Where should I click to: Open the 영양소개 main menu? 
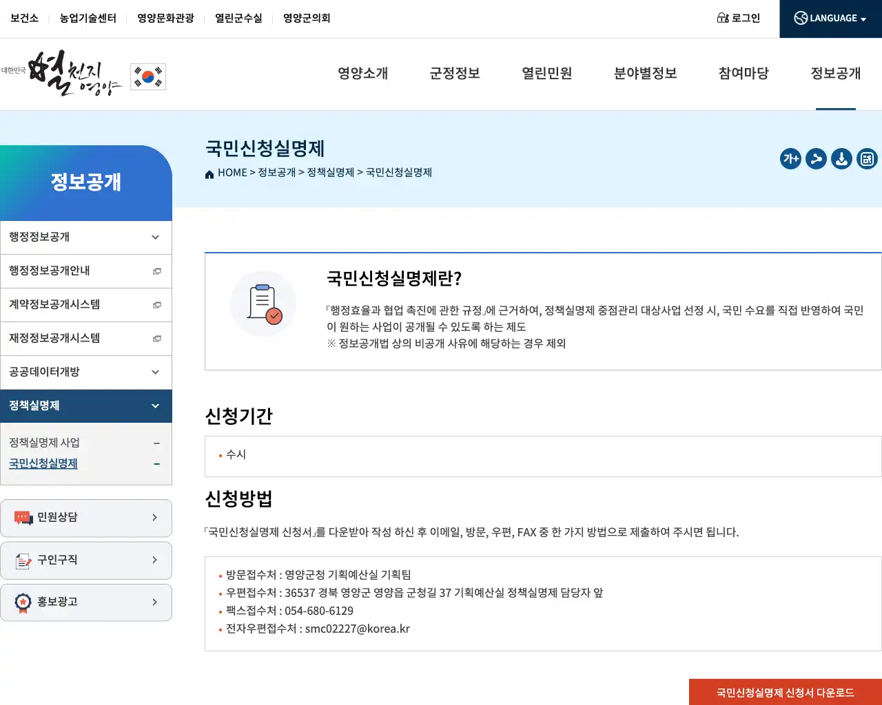tap(363, 74)
